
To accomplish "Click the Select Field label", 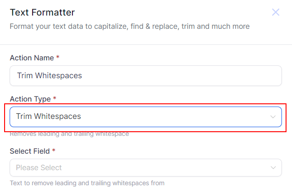I will [29, 151].
